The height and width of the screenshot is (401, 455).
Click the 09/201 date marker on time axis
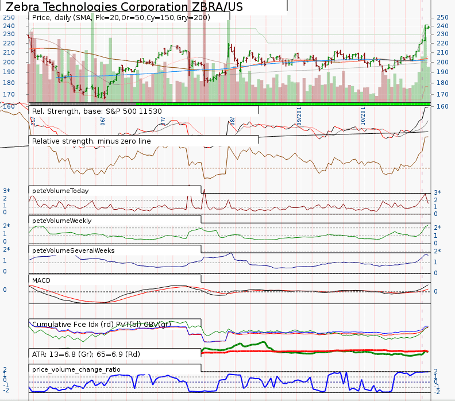299,116
